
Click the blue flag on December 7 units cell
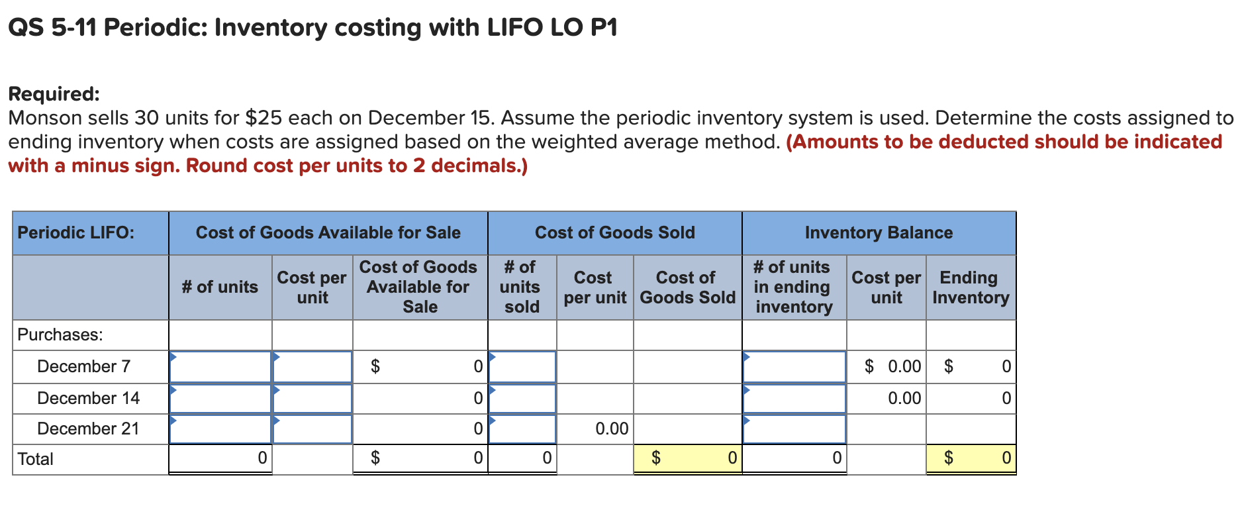coord(174,356)
